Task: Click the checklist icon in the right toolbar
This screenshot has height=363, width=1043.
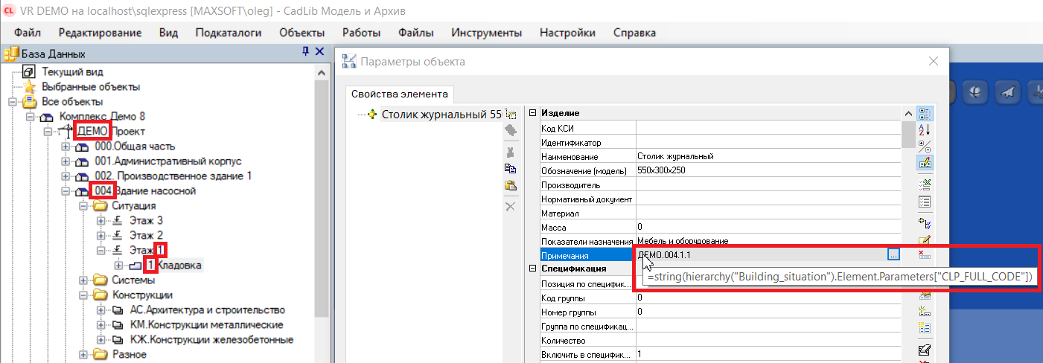Action: tap(925, 201)
